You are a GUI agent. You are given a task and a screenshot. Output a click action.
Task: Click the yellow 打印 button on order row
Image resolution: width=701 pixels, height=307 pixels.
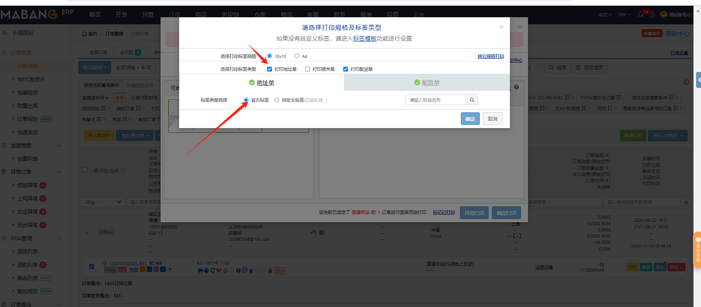(x=632, y=267)
